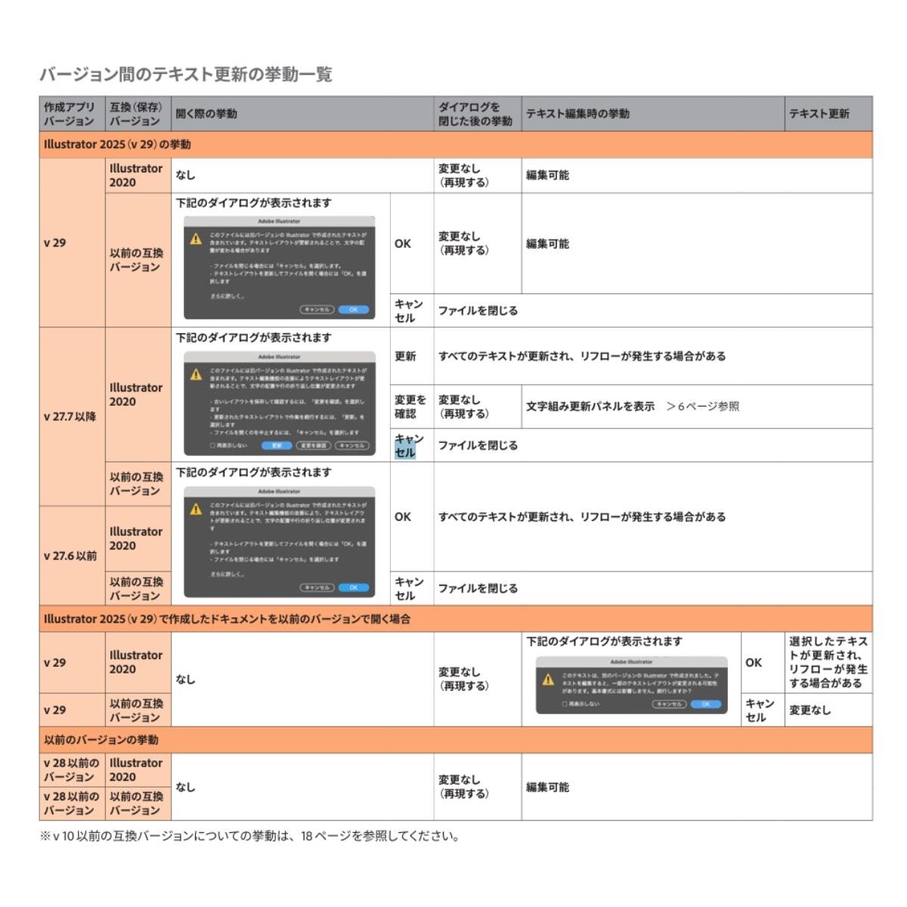Click the ダイアログを閉じた後の挙動 column header
This screenshot has height=907, width=907.
[477, 114]
